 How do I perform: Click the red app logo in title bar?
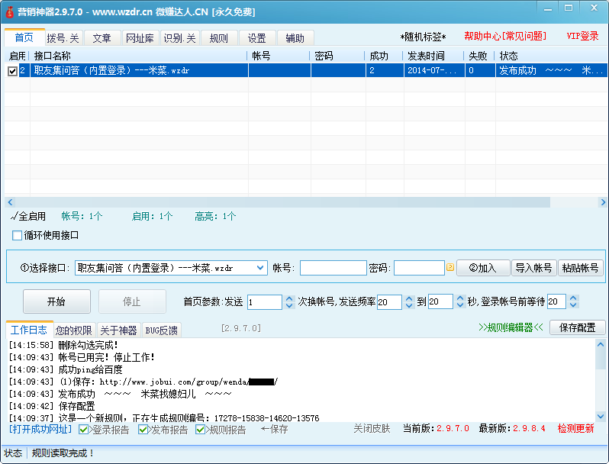tap(9, 12)
